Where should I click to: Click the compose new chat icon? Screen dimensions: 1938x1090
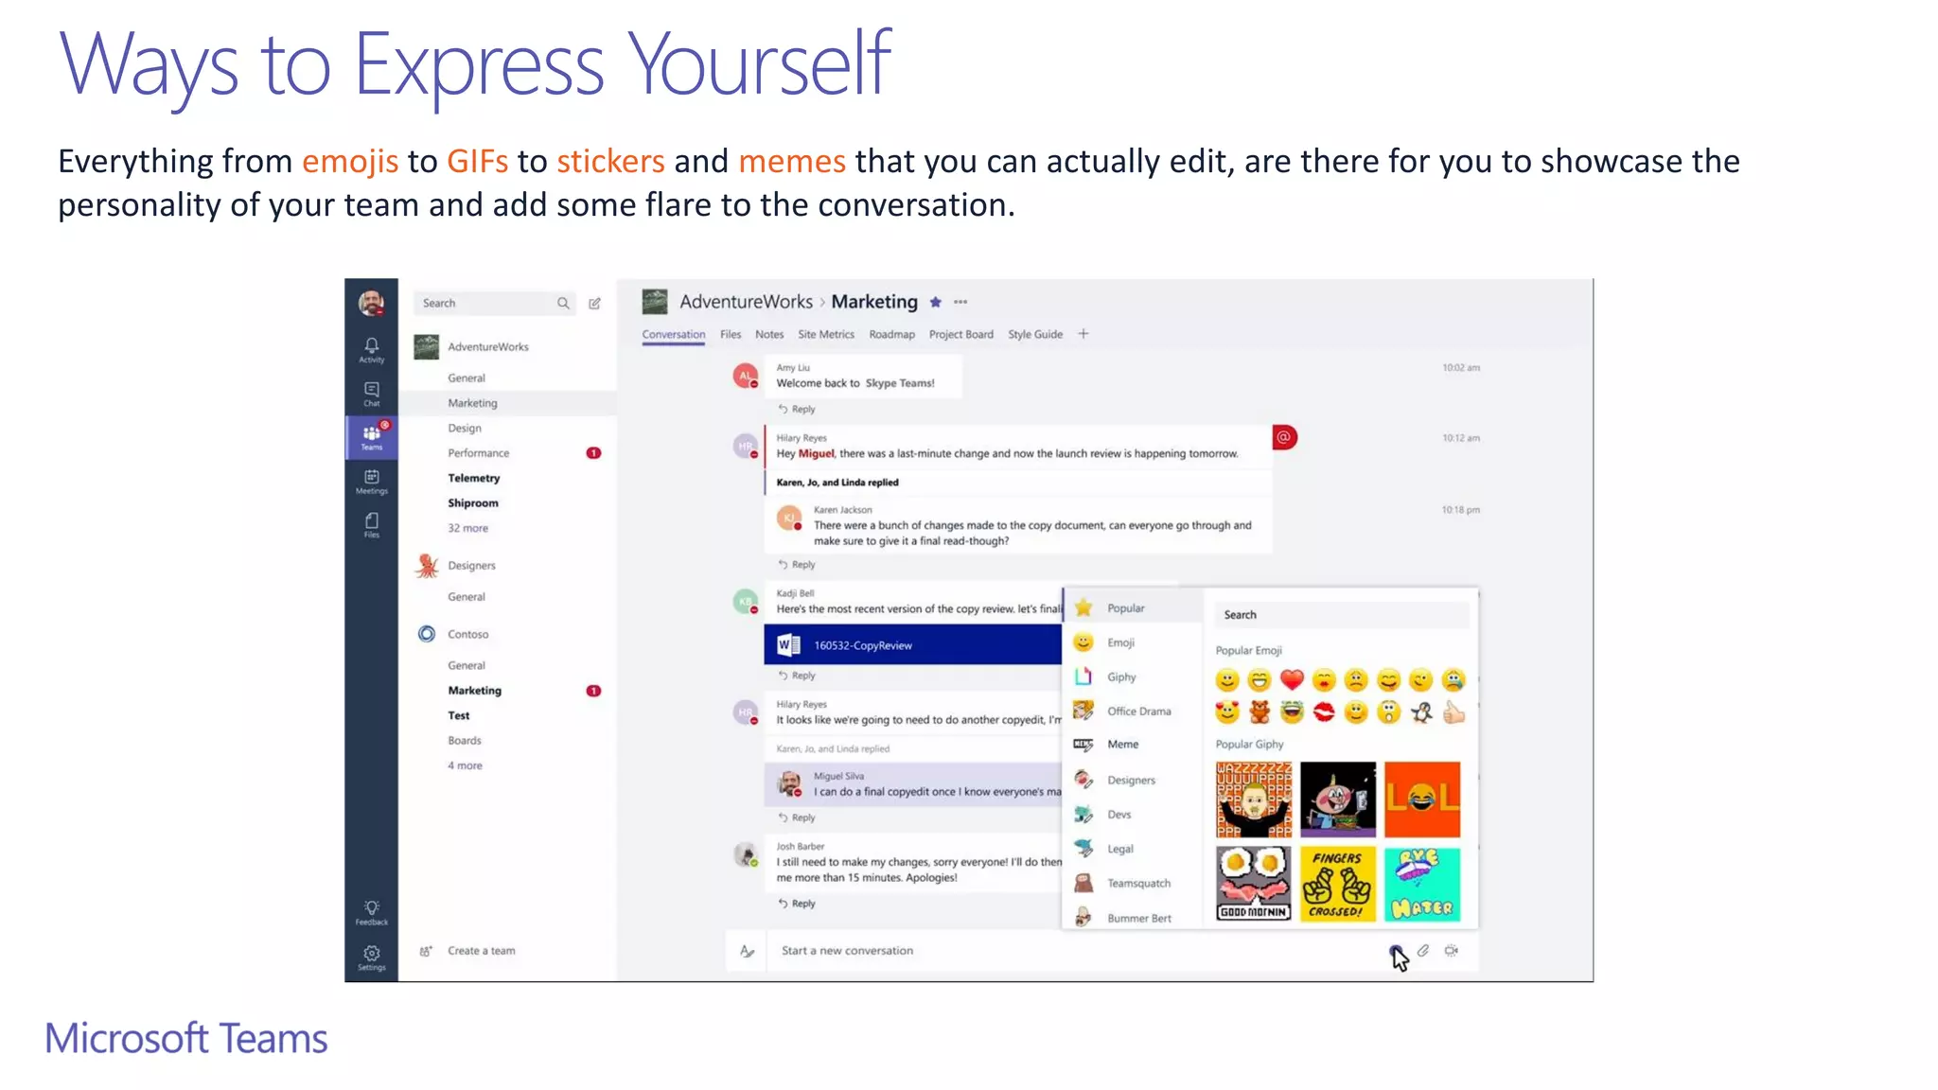(594, 304)
